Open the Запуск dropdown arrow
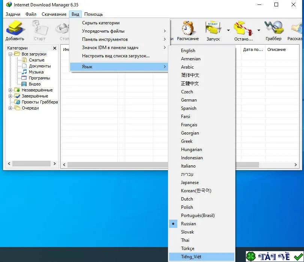Image resolution: width=304 pixels, height=262 pixels. 228,30
